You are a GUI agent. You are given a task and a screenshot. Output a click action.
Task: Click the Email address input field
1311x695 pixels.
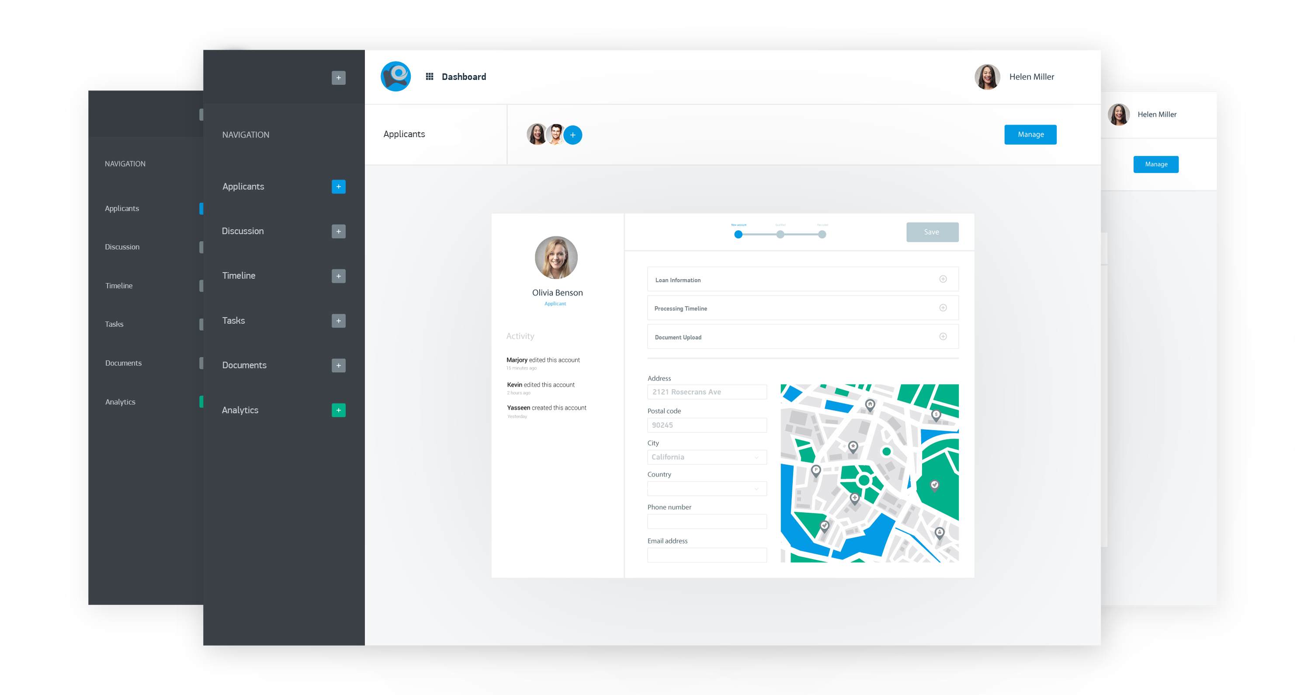(707, 555)
